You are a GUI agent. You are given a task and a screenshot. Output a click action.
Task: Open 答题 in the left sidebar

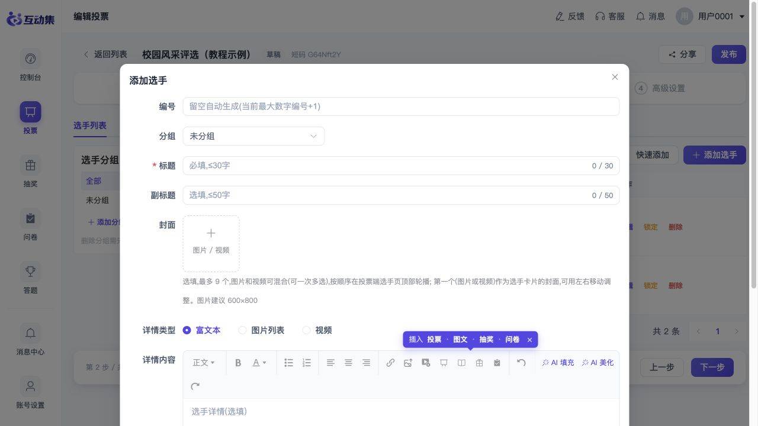30,278
